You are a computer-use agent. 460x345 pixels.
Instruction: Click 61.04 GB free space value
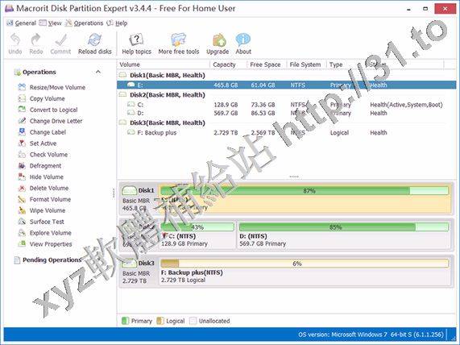point(263,85)
